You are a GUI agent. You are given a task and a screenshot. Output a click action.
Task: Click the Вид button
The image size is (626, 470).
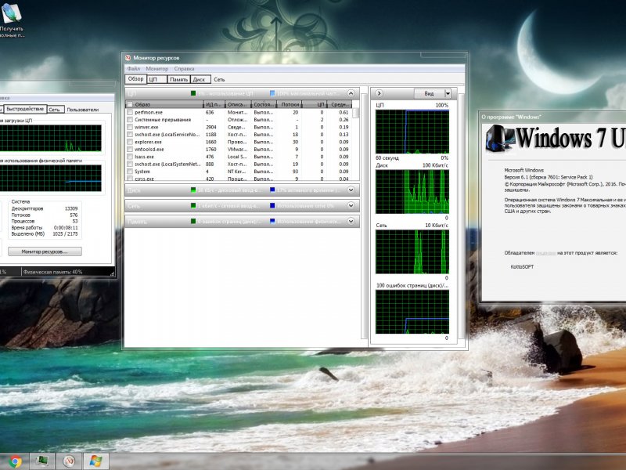click(x=429, y=93)
